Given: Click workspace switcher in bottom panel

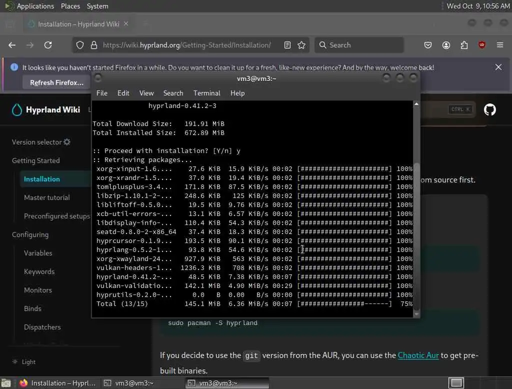Looking at the screenshot, I should pyautogui.click(x=456, y=383).
